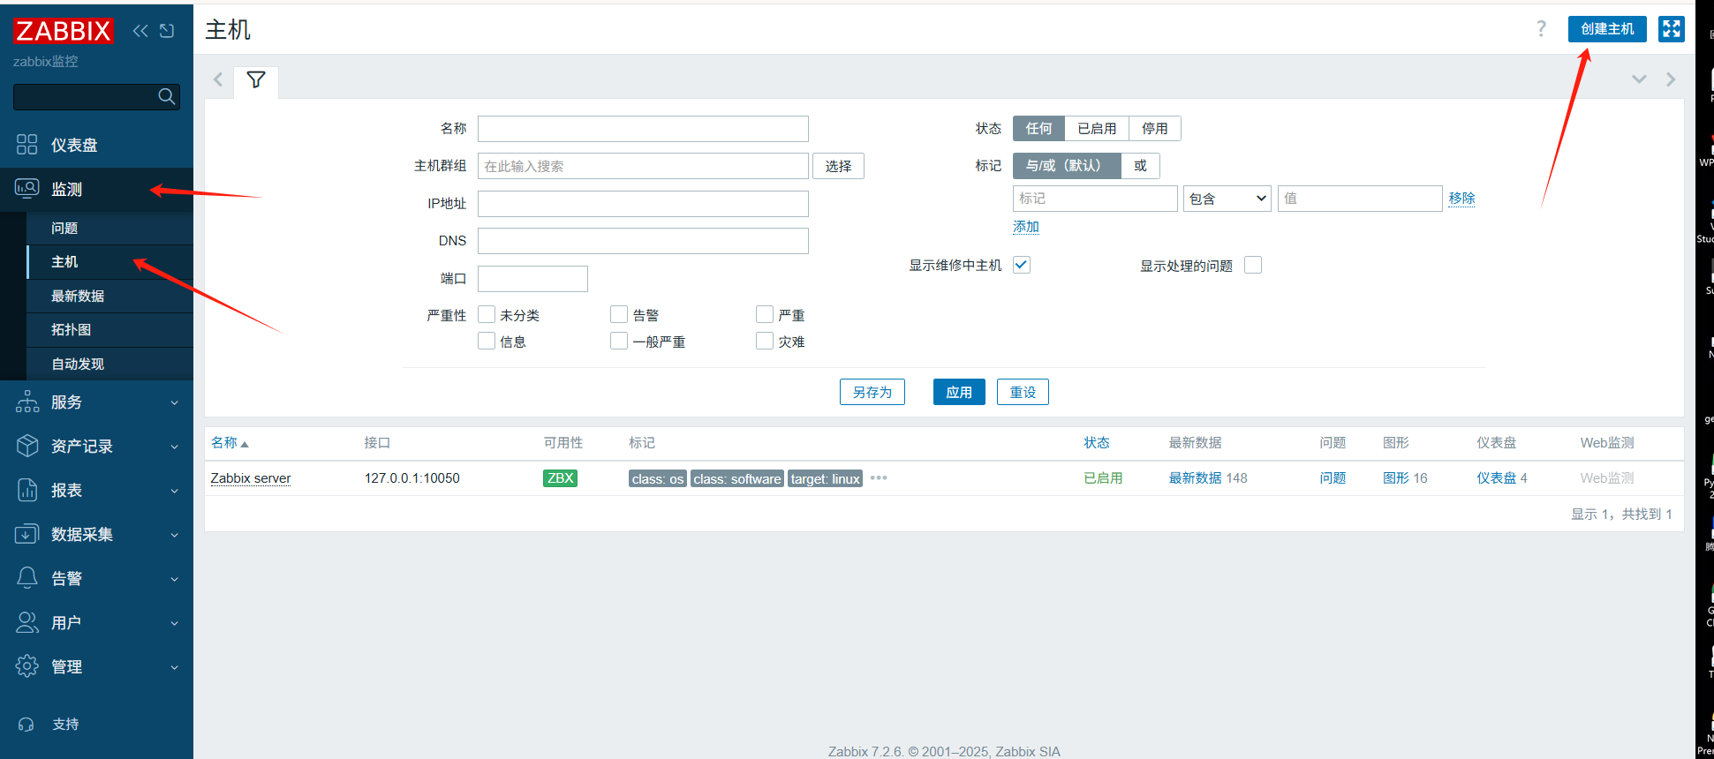Check the 未分类 severity checkbox

point(487,314)
